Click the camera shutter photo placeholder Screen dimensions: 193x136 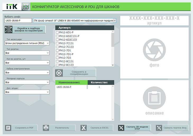pos(154,50)
